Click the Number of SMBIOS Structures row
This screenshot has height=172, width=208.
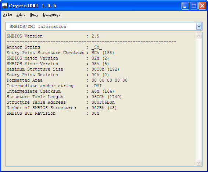tap(62, 108)
